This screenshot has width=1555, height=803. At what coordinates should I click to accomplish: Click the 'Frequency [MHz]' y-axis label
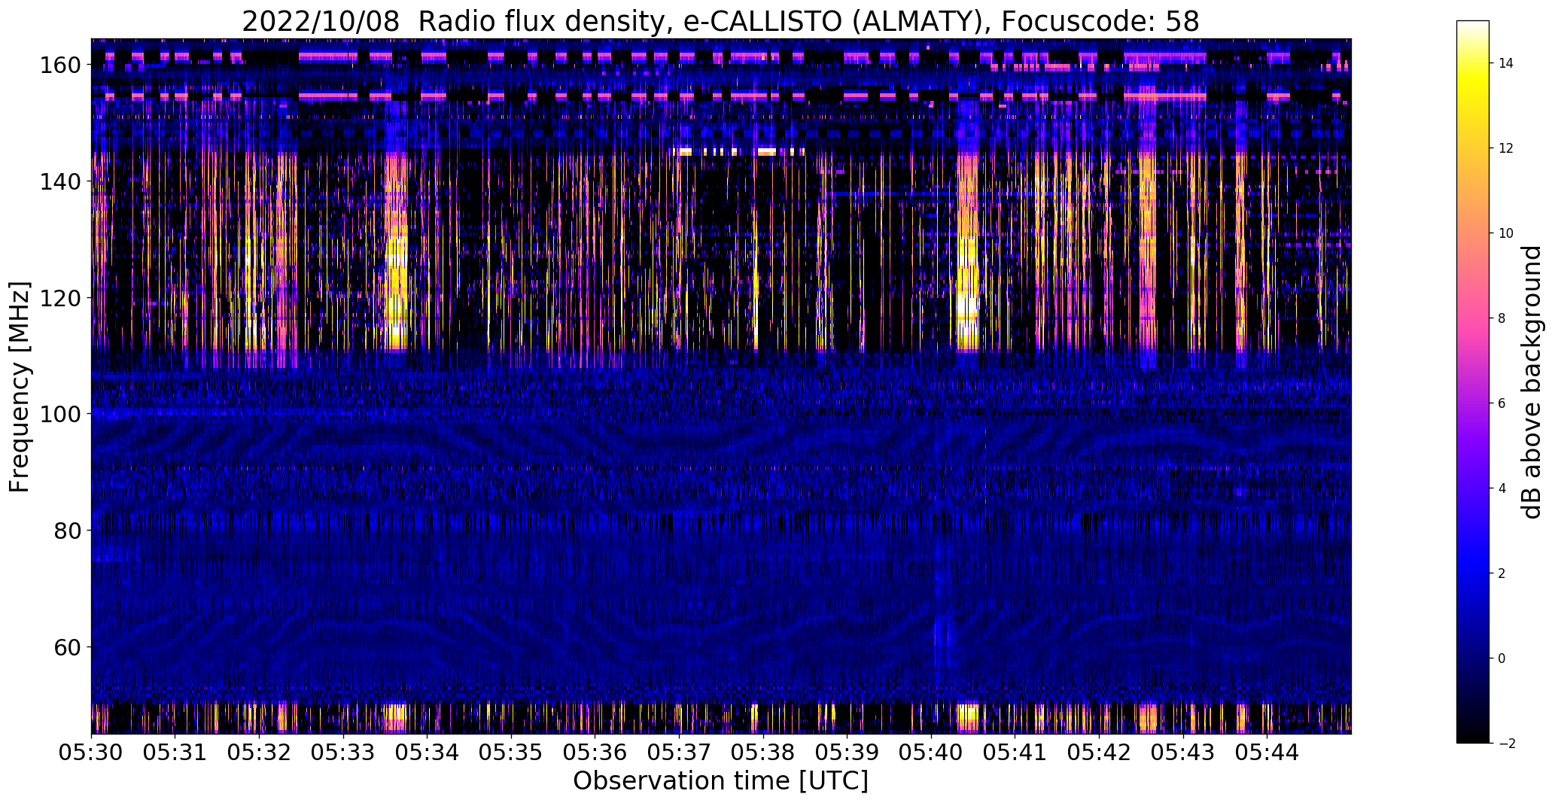click(x=20, y=387)
